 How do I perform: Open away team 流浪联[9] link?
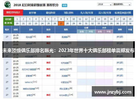[66, 75]
